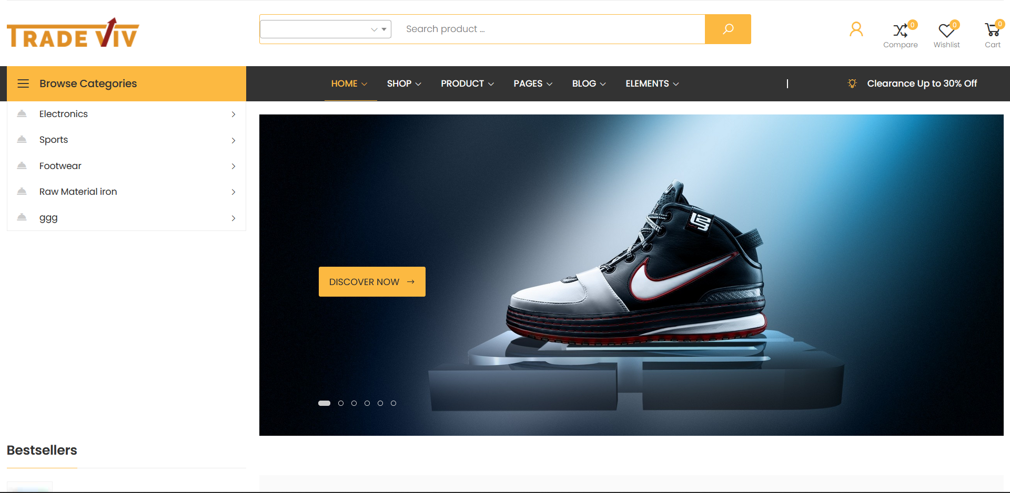
Task: Open the user account icon
Action: coord(856,29)
